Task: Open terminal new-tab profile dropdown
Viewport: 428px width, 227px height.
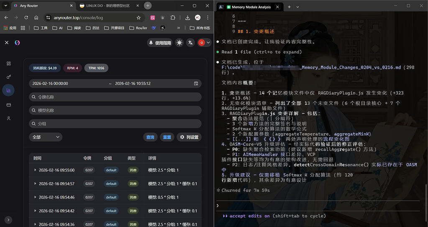Action: [297, 7]
